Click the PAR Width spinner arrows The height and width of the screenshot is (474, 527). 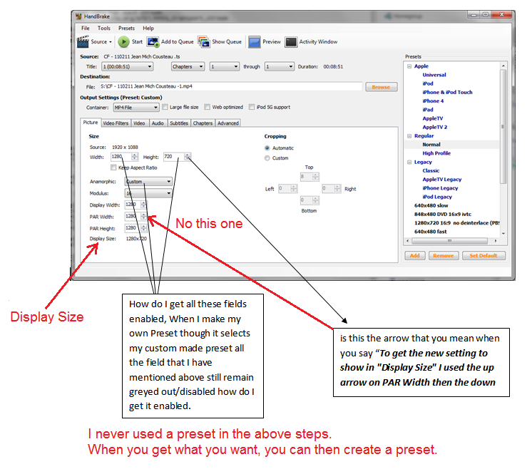tap(143, 217)
